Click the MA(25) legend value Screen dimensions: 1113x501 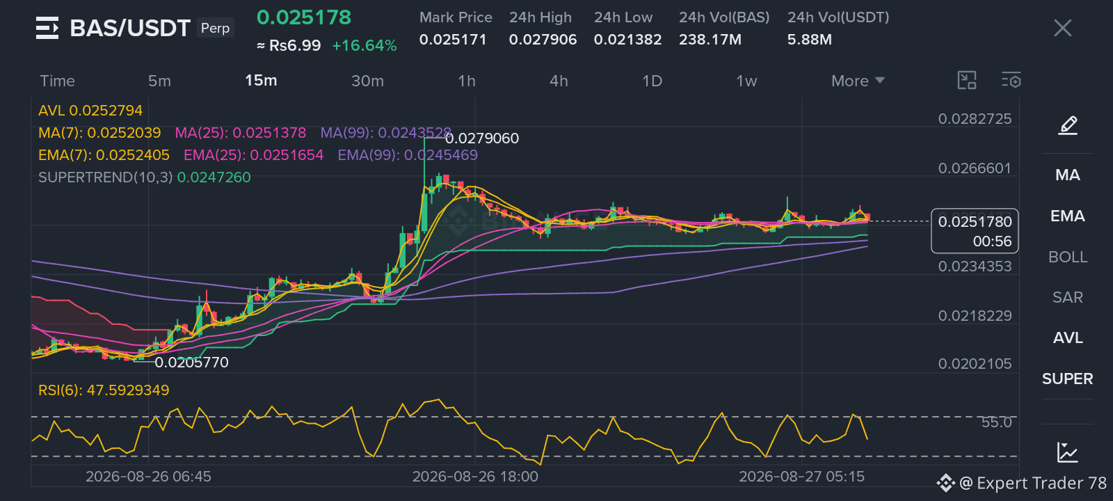click(241, 133)
